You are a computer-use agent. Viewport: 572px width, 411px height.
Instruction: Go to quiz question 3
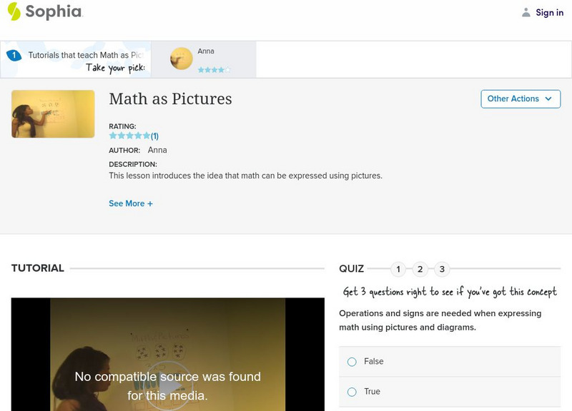point(443,269)
